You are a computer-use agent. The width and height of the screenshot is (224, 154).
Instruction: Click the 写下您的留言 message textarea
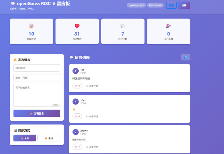[37, 95]
